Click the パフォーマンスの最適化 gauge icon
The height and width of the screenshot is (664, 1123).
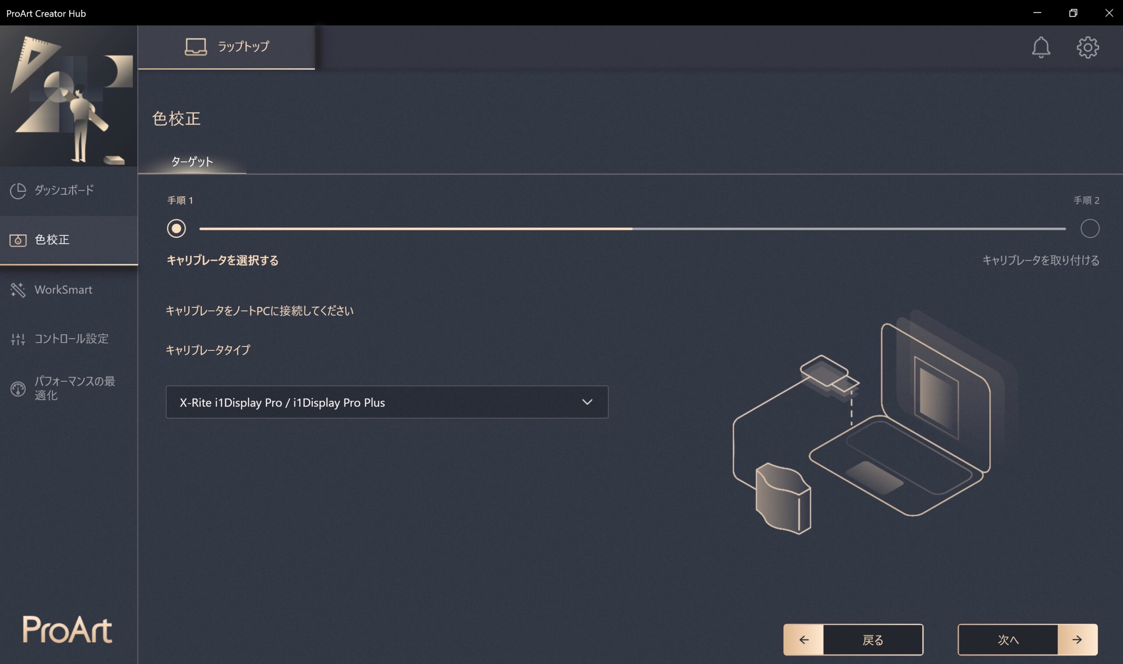(x=18, y=389)
